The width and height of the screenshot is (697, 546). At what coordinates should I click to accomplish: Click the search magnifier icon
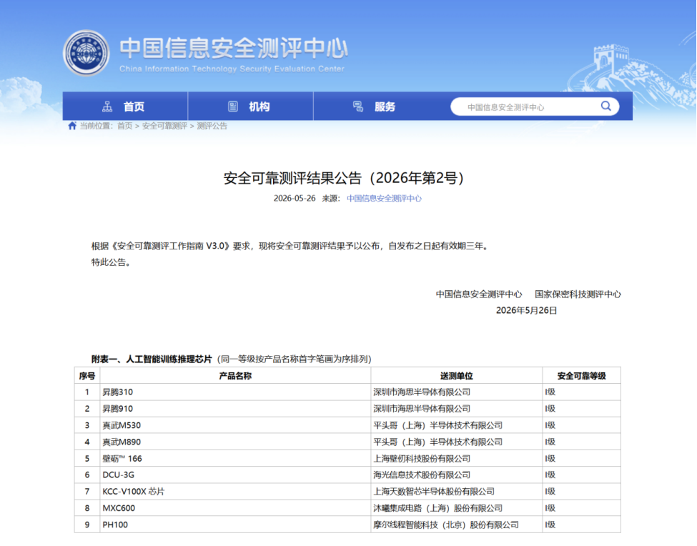point(606,106)
